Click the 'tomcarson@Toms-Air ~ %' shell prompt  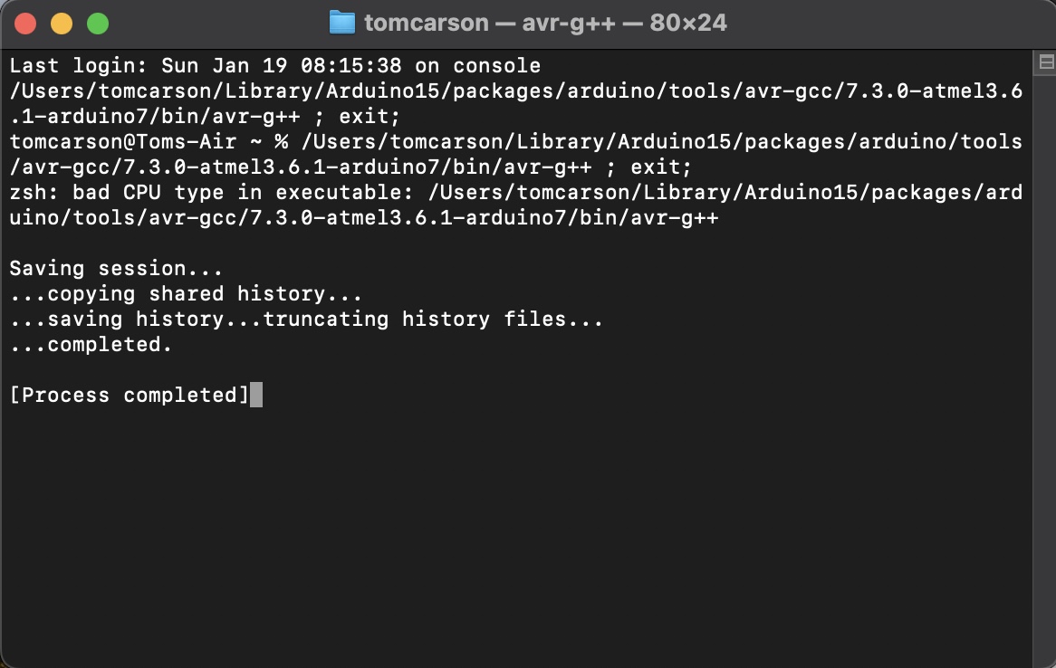point(149,142)
